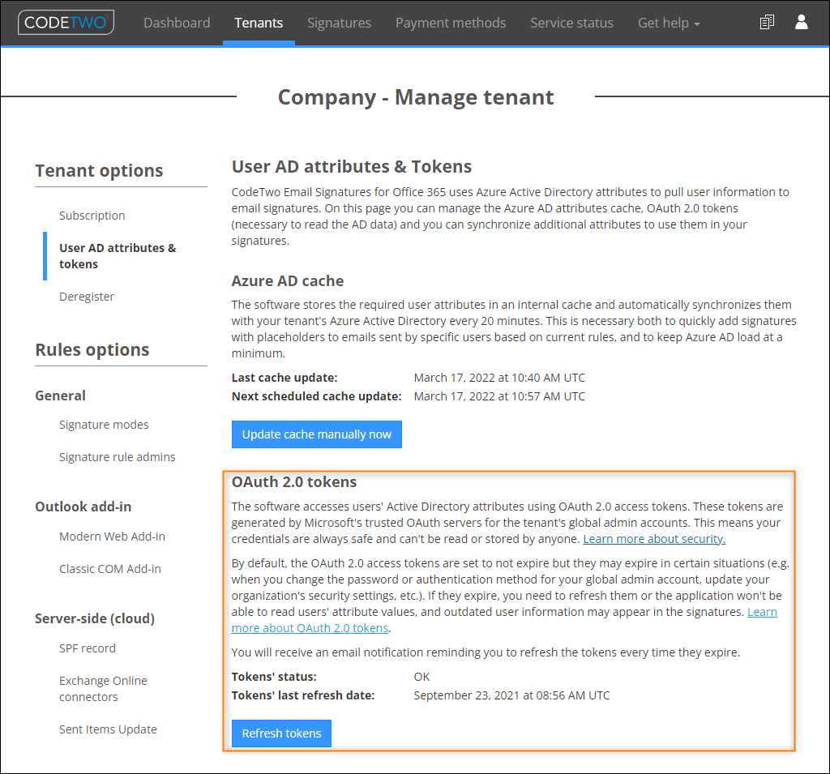Open Signature rule admins page
Screen dimensions: 830x774
117,457
